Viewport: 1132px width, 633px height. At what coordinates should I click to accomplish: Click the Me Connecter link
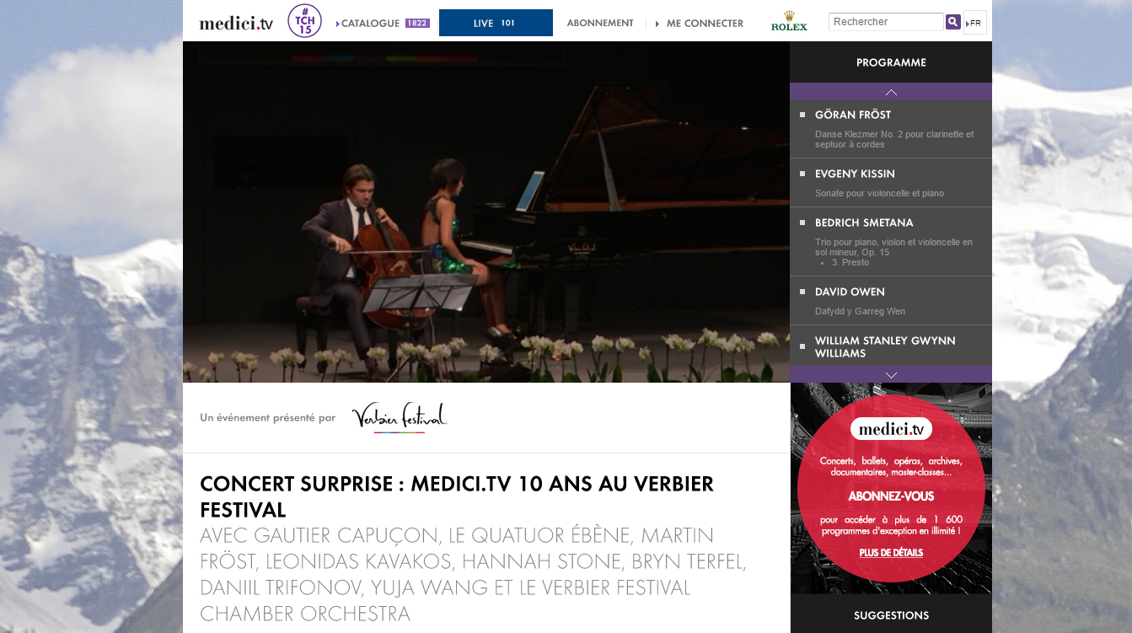pyautogui.click(x=700, y=24)
